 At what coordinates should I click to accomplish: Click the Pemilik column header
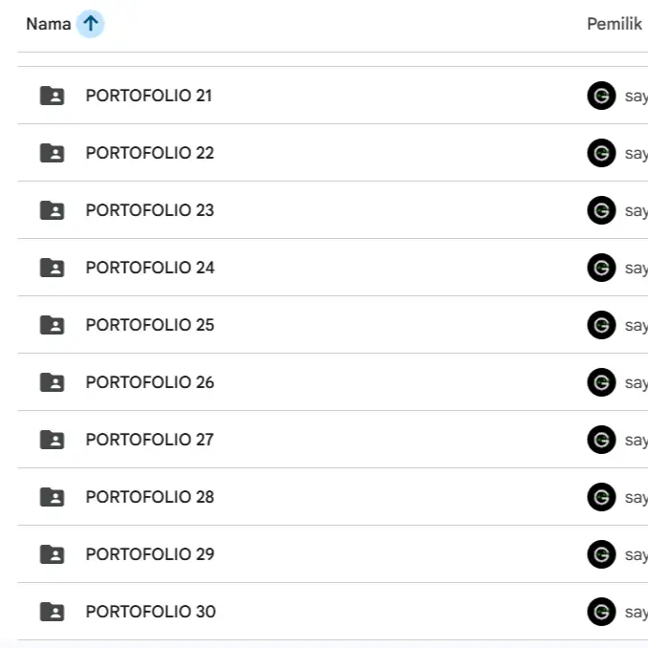pos(614,24)
